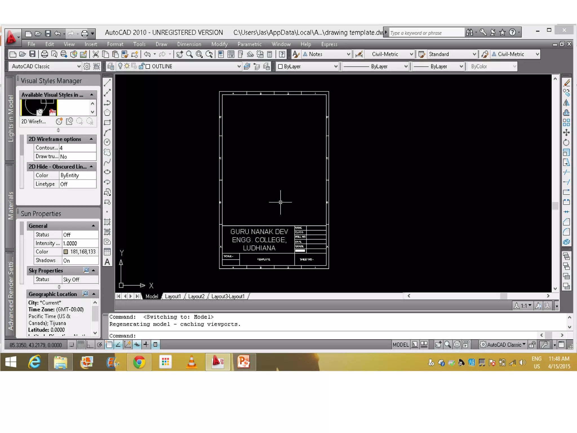Click the Sun color 181,168,133 swatch

tap(66, 251)
